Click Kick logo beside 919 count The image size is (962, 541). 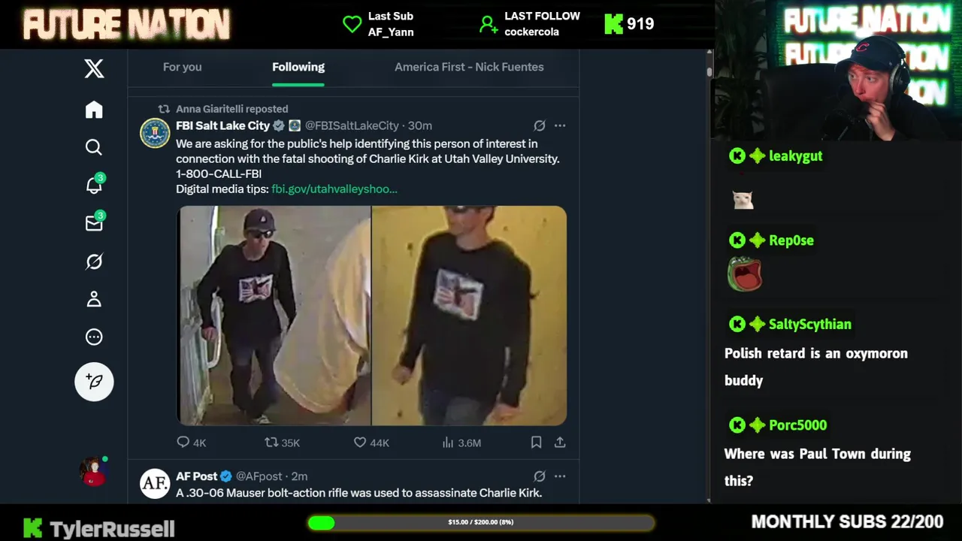pyautogui.click(x=613, y=24)
